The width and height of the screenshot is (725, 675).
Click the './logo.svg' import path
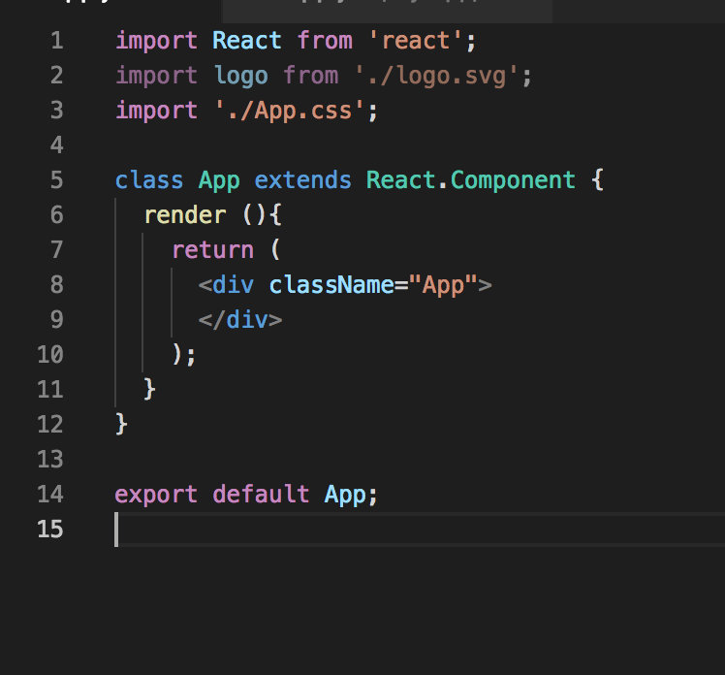click(x=436, y=76)
